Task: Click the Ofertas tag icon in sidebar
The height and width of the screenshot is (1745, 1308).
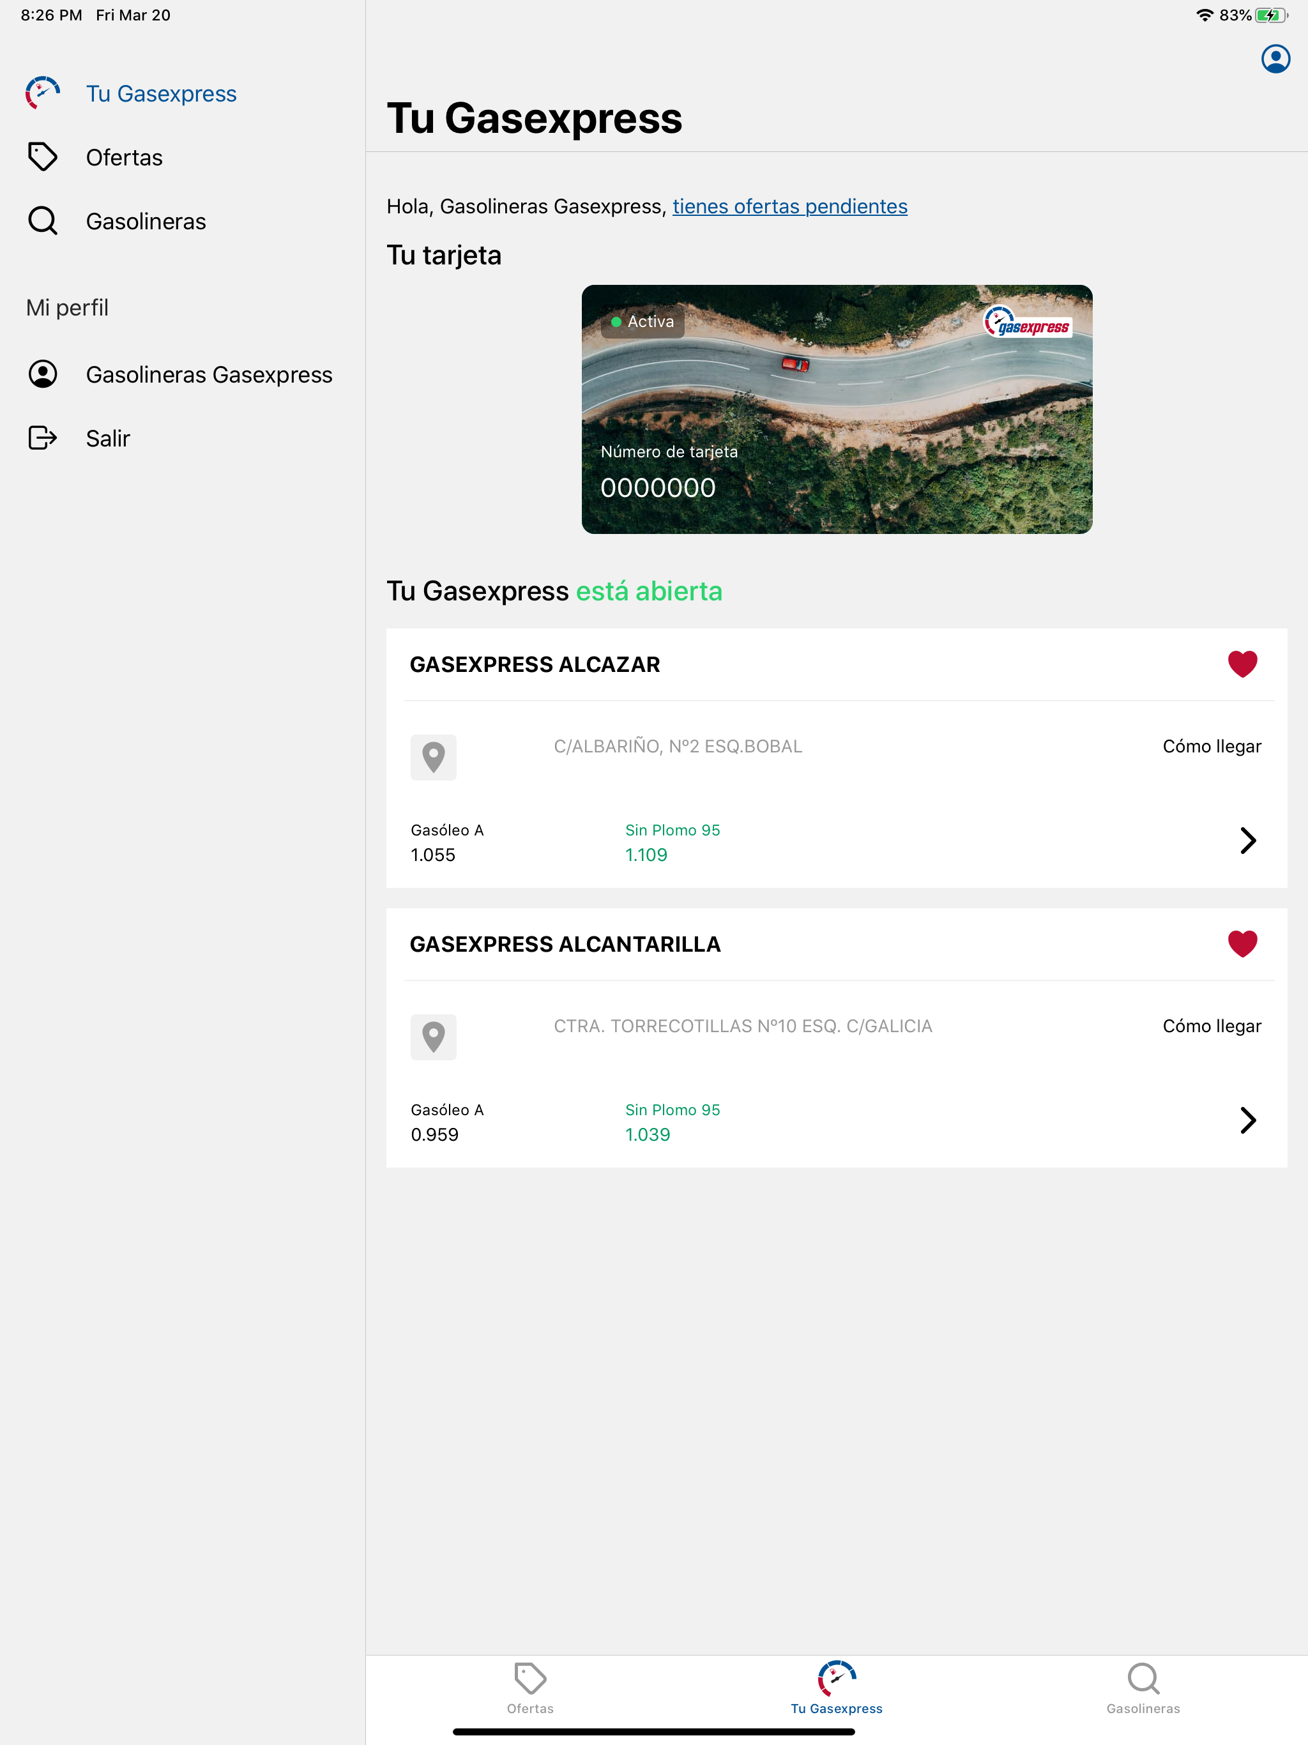Action: pyautogui.click(x=43, y=157)
